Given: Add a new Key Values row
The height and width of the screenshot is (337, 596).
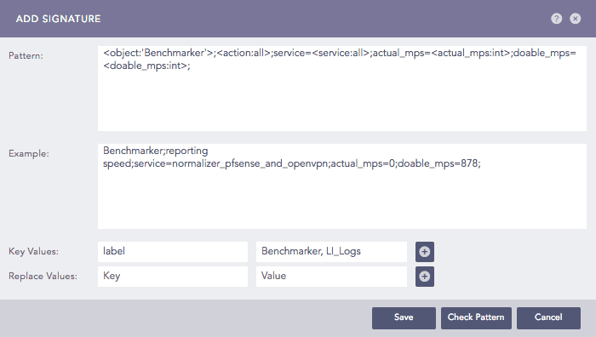Looking at the screenshot, I should pos(425,252).
